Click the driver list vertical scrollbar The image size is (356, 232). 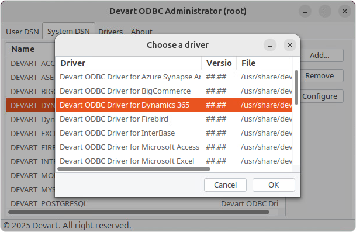[x=296, y=88]
